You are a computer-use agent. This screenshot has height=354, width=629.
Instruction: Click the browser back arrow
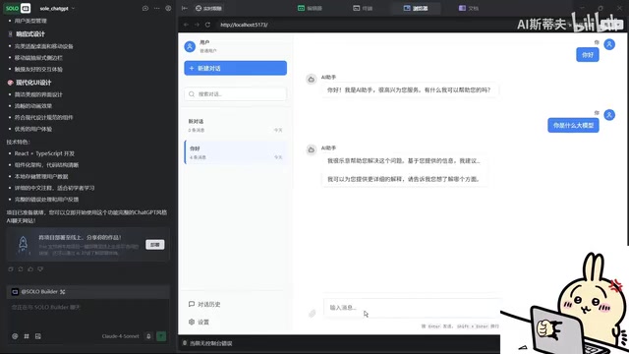(186, 25)
